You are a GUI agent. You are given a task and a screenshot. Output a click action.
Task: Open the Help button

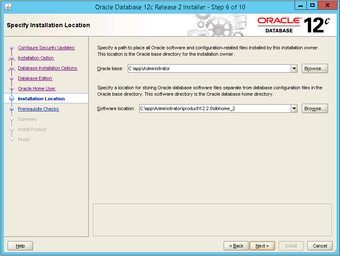tap(20, 246)
